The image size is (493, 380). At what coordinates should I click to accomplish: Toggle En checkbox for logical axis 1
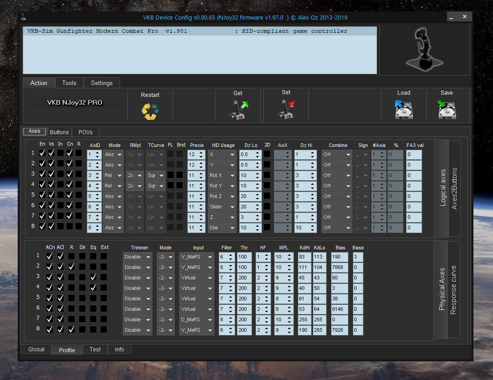click(x=42, y=153)
